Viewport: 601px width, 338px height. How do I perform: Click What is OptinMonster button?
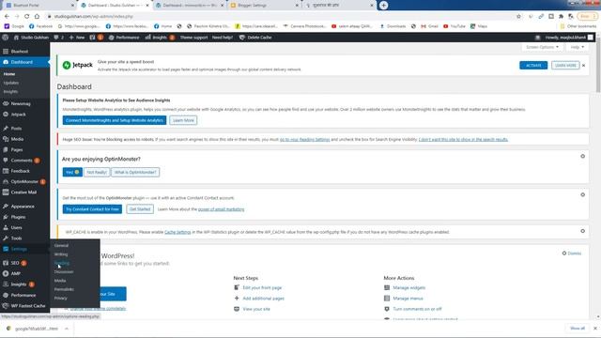pyautogui.click(x=135, y=172)
